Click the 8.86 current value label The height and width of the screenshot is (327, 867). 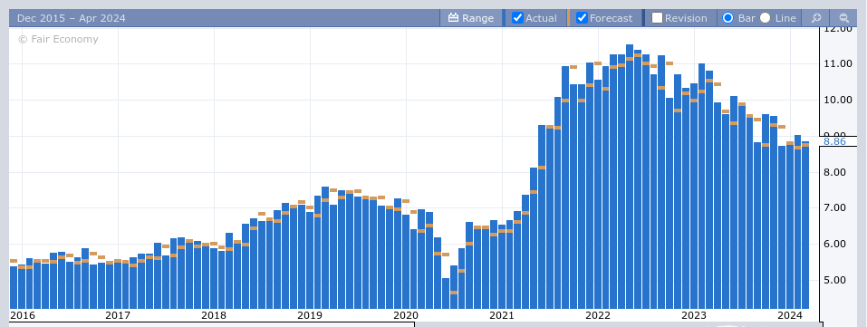tap(834, 141)
